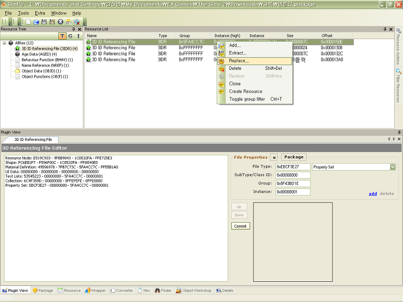Open the Property Set file type dropdown
Screen dimensions: 403x302
coord(392,167)
